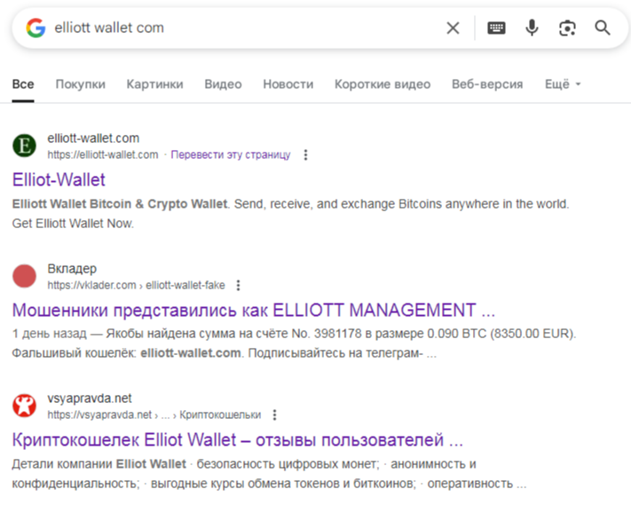This screenshot has height=513, width=631.
Task: Select the Короткие видео tab
Action: pos(383,84)
